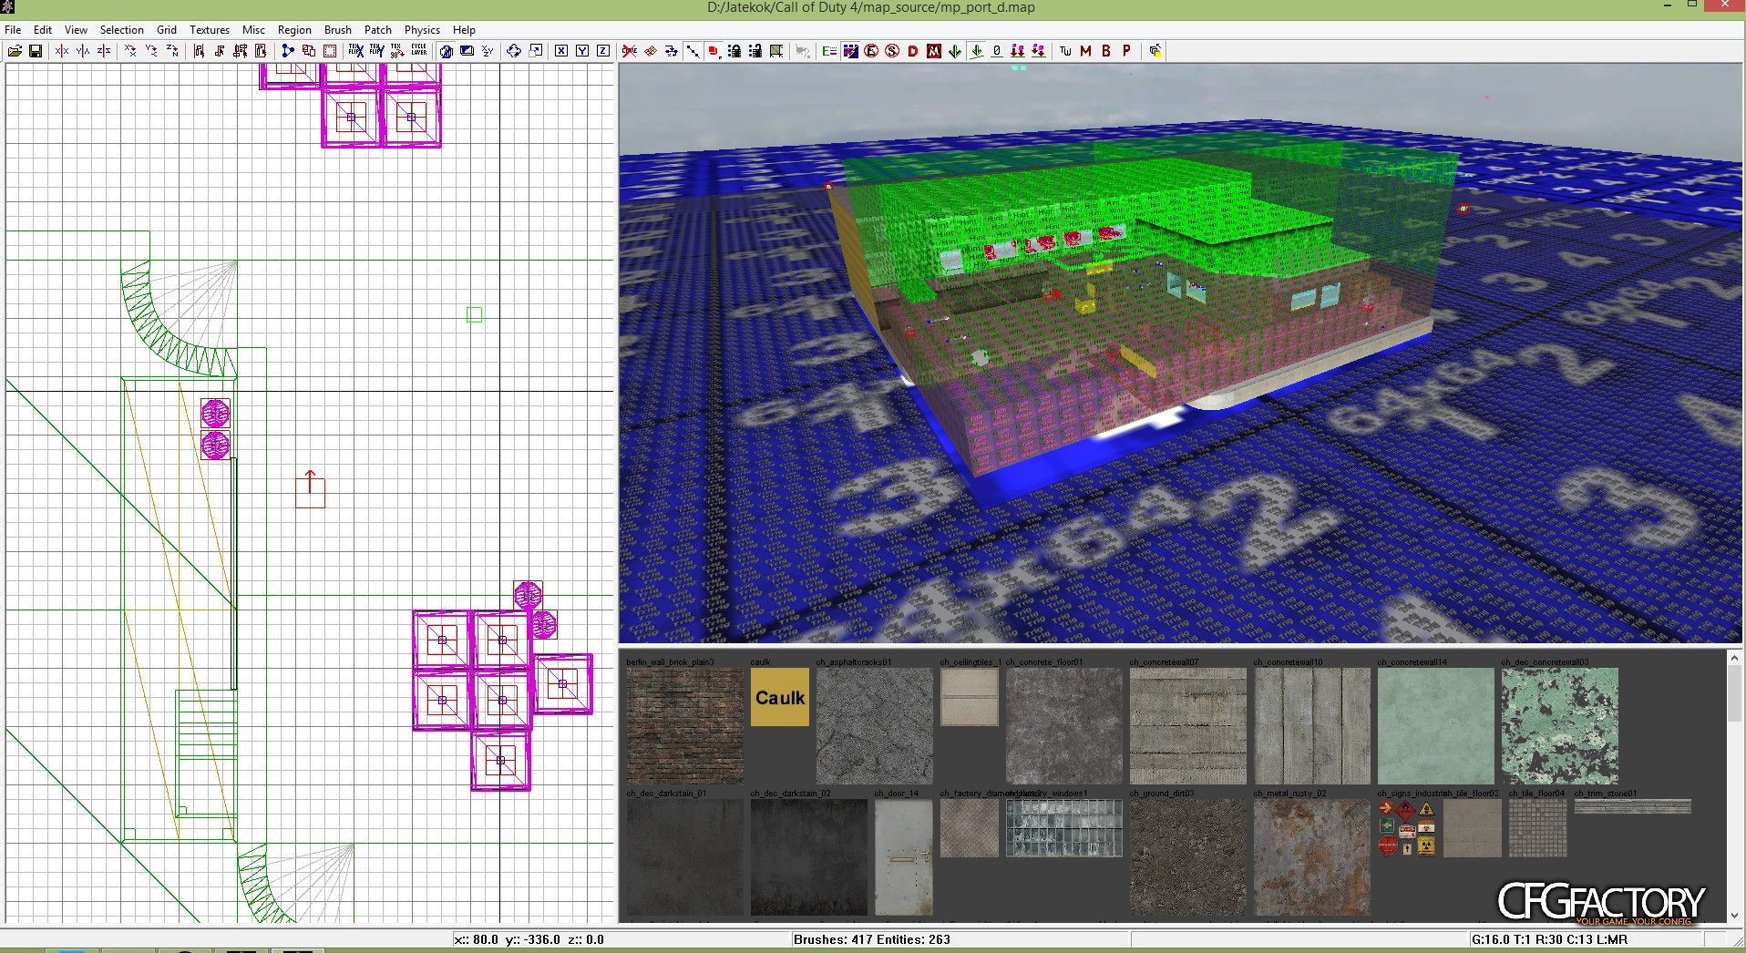Click the dark red M toolbar button
The height and width of the screenshot is (953, 1746).
coord(1085,51)
